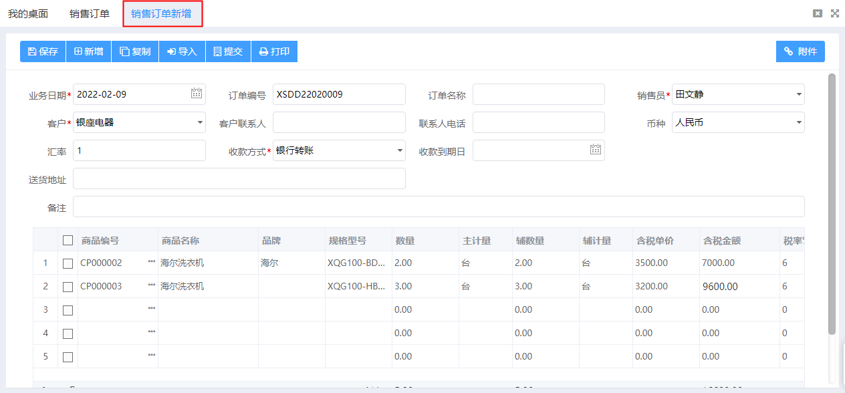Check the checkbox on row 1 CP000002
Screen dimensions: 845x393
pyautogui.click(x=68, y=263)
